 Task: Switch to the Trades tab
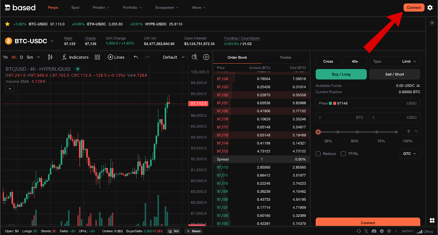(x=285, y=57)
